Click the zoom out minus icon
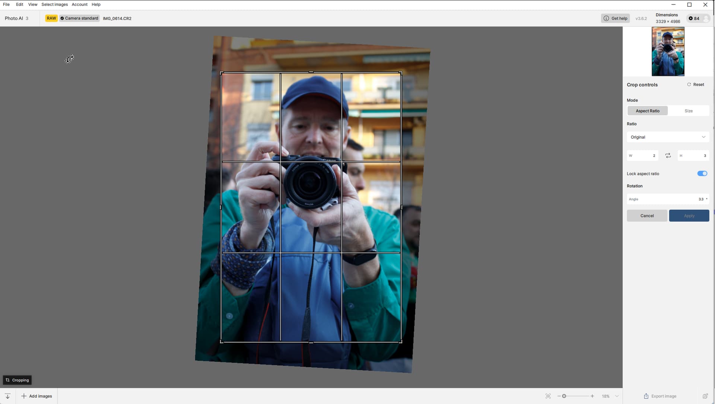The image size is (715, 404). point(559,396)
